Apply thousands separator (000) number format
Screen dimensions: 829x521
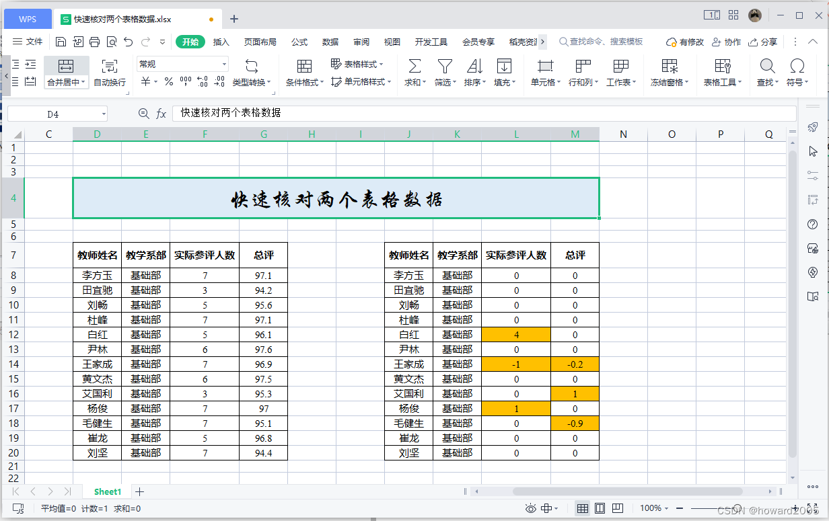tap(186, 82)
